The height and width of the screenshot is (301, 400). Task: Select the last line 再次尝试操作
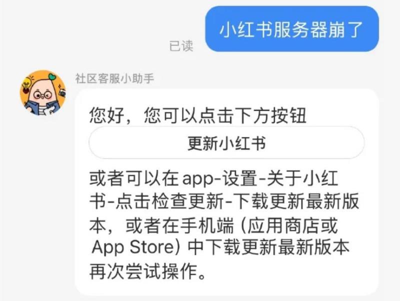147,271
